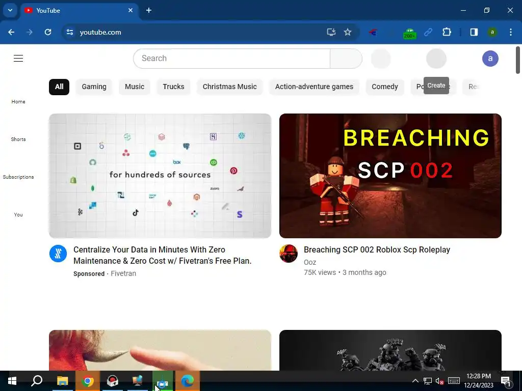This screenshot has width=522, height=391.
Task: Open Chrome three-dot menu
Action: 511,32
